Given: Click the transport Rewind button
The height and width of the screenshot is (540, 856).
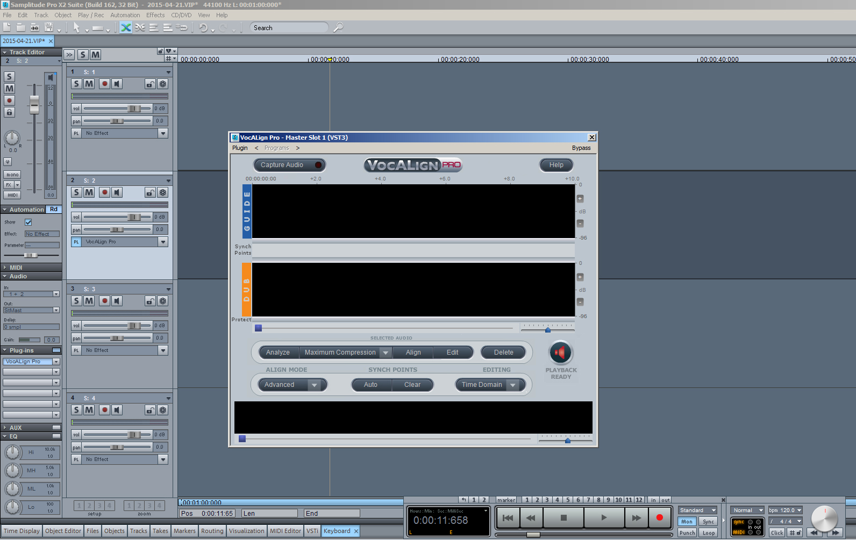Looking at the screenshot, I should pyautogui.click(x=531, y=518).
